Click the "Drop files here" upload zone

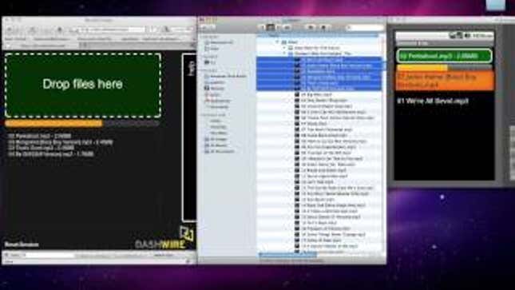point(83,85)
